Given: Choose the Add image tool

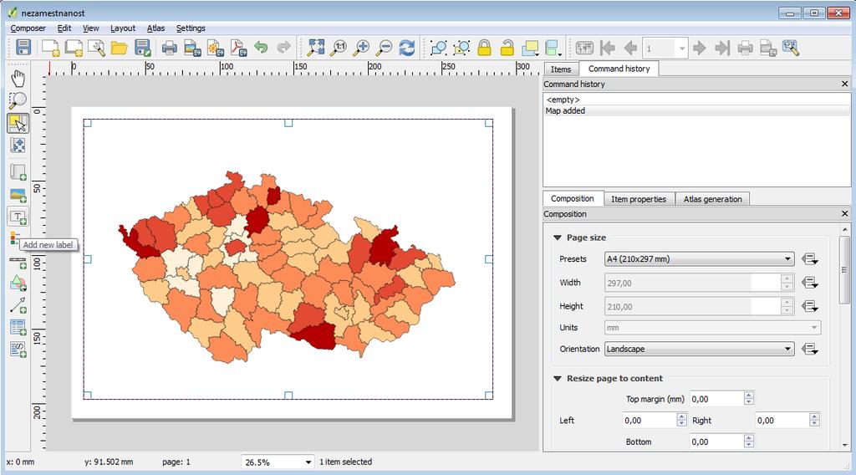Looking at the screenshot, I should [18, 195].
